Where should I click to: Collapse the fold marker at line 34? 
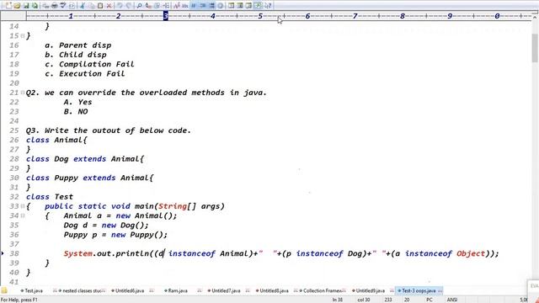click(23, 215)
